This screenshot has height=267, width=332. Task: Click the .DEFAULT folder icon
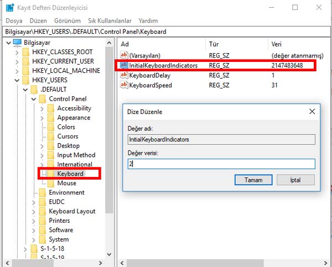[34, 90]
